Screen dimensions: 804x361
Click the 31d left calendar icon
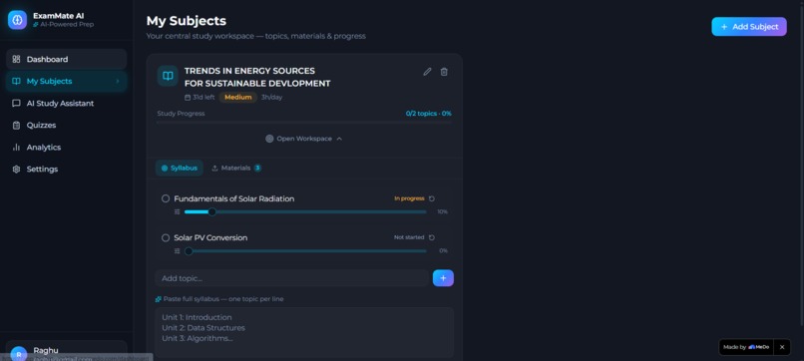(188, 98)
